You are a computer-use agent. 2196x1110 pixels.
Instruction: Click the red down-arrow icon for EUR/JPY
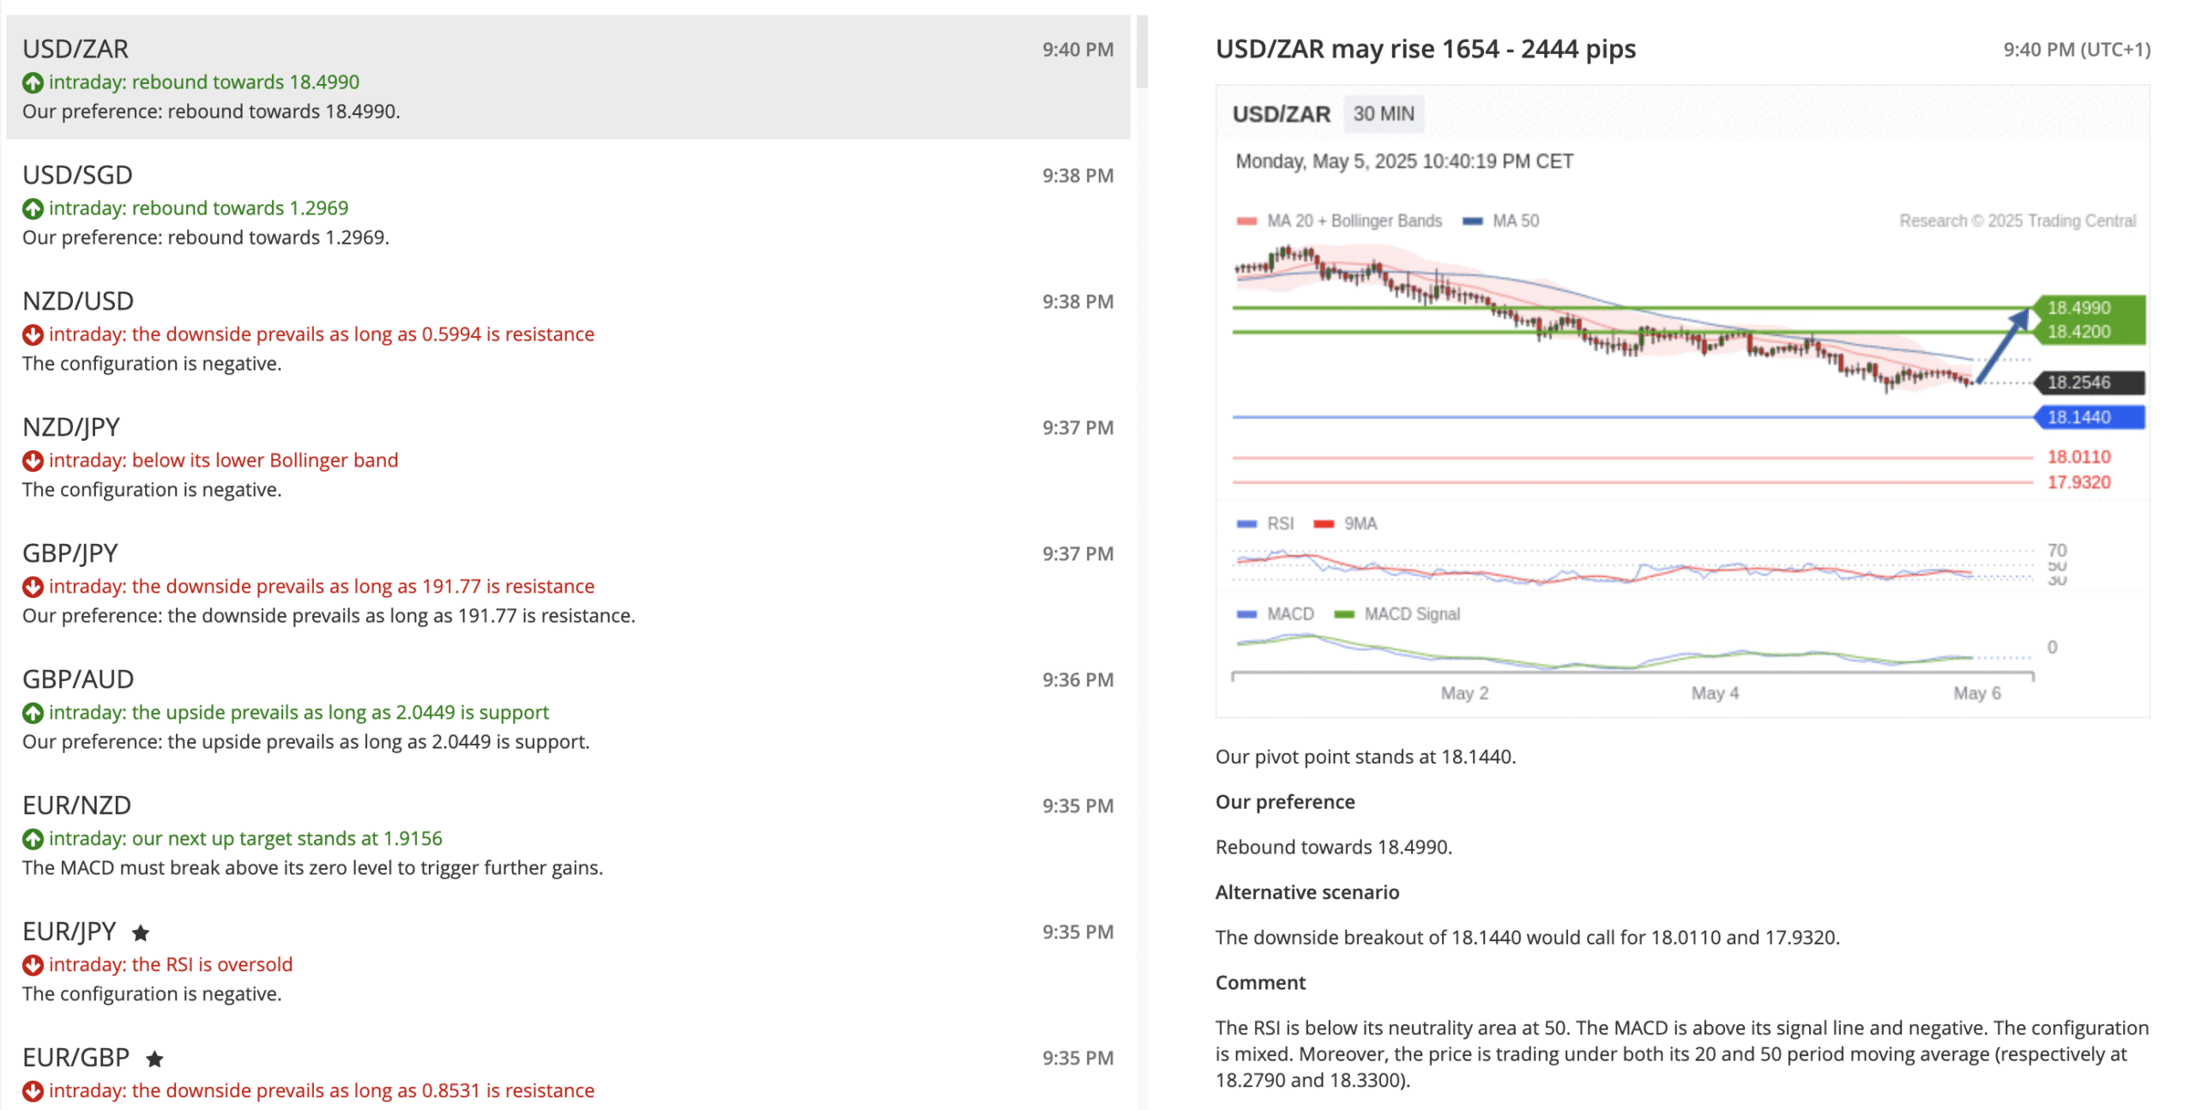33,966
